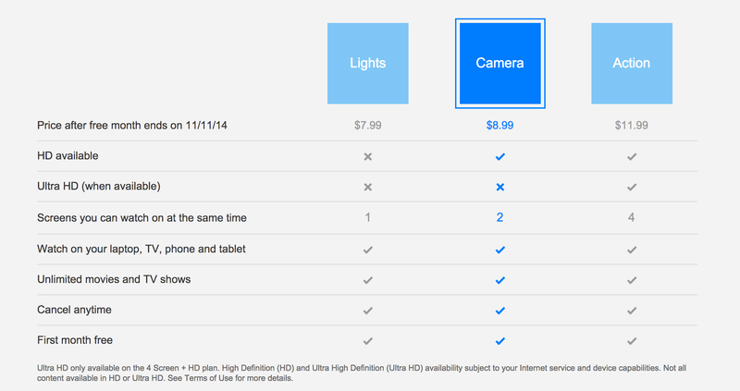Click Cancel anytime checkmark for Action
Viewport: 740px width, 391px height.
[x=632, y=311]
